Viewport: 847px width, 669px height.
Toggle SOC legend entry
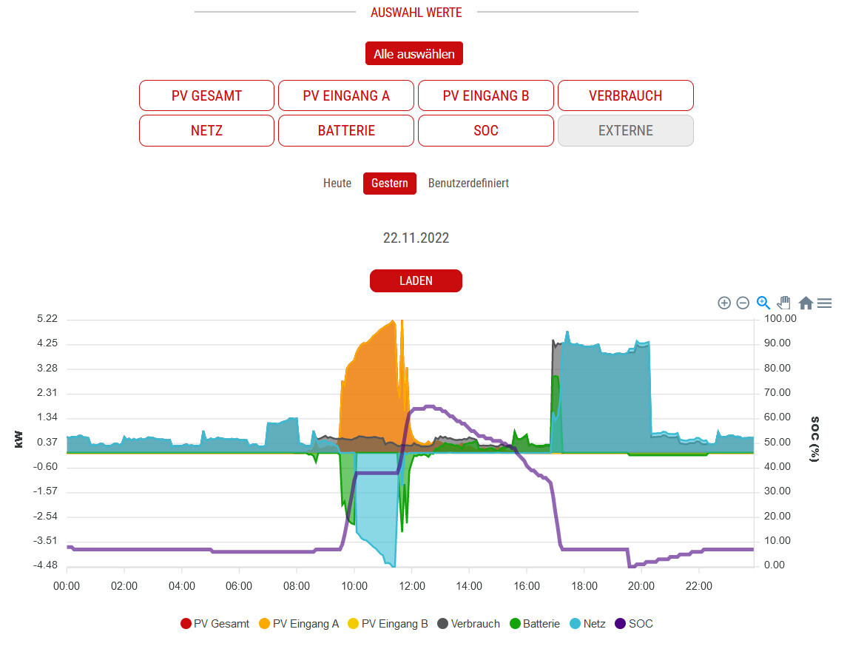(x=634, y=624)
